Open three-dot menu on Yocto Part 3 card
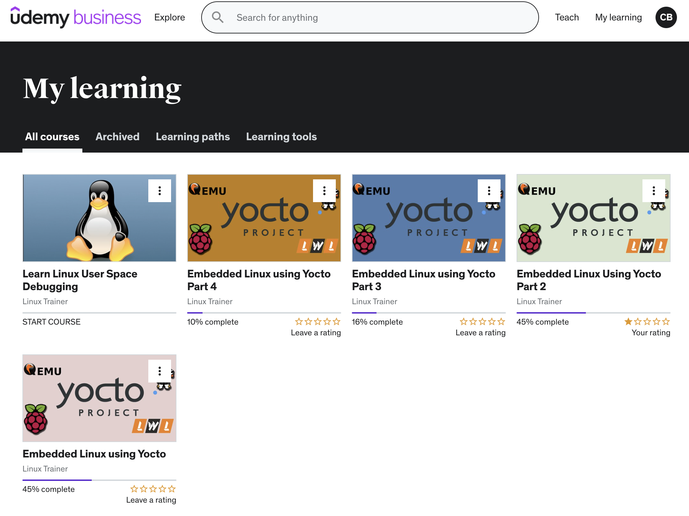689x516 pixels. pyautogui.click(x=489, y=191)
